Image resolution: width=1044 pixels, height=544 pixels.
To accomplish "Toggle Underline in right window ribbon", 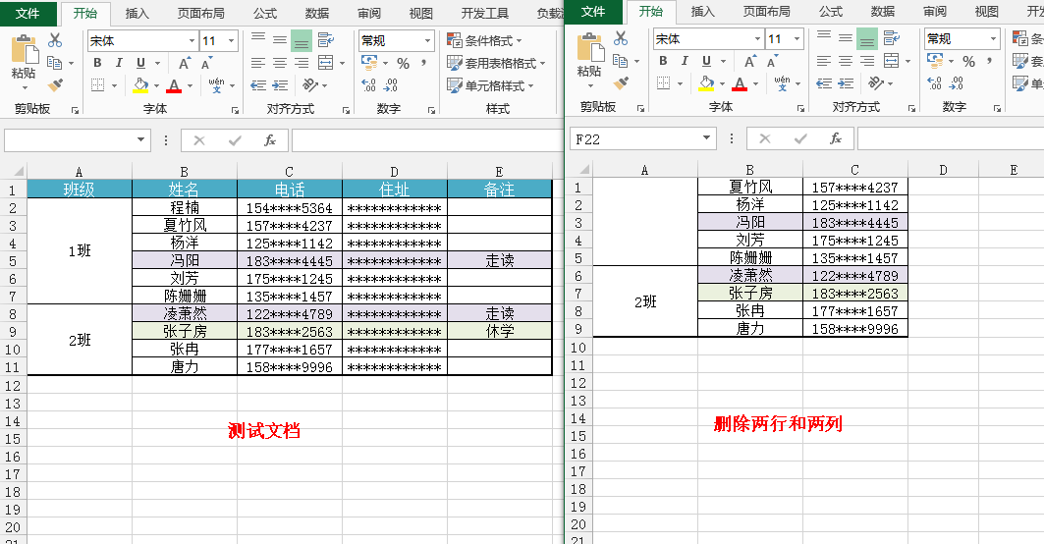I will pos(706,61).
